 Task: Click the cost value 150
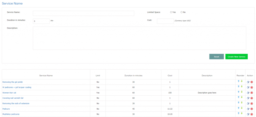click(170, 93)
